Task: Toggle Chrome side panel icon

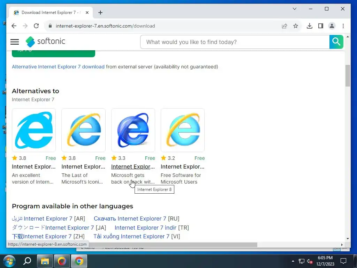Action: 321,26
